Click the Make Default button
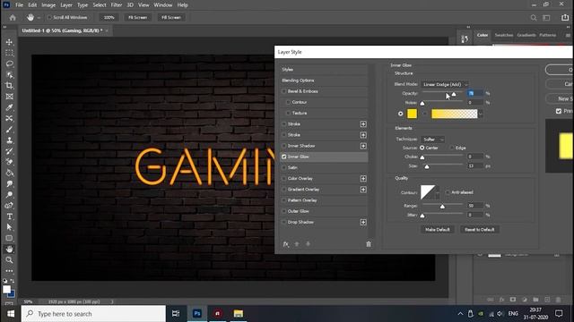The width and height of the screenshot is (574, 322). [438, 230]
